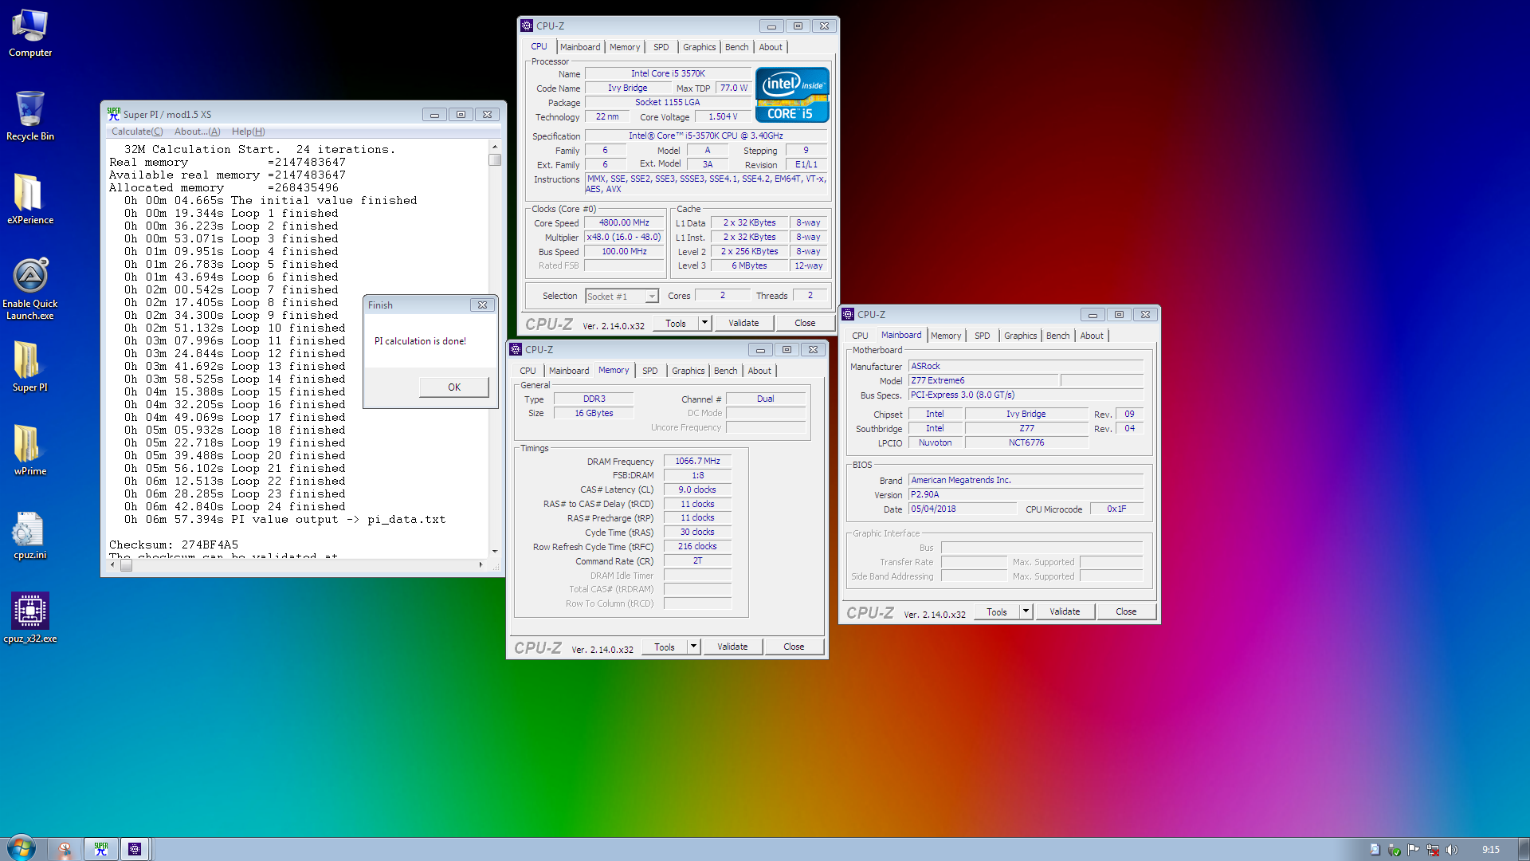
Task: Click Tools button in Memory window
Action: [665, 647]
